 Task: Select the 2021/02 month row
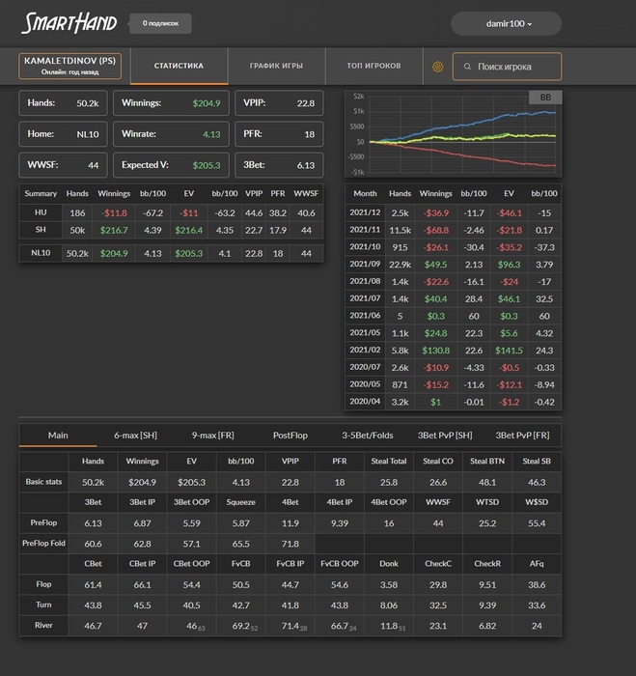[x=454, y=351]
